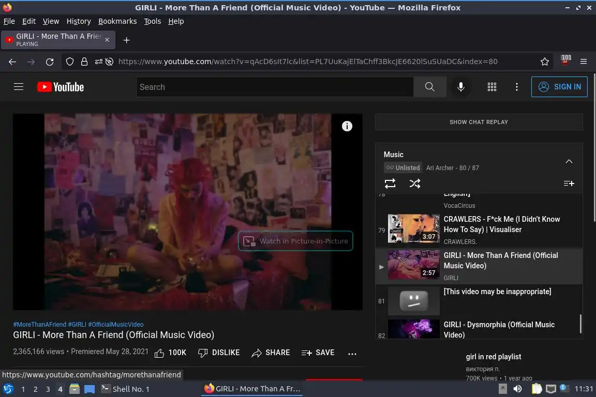596x397 pixels.
Task: Click Watch in Picture-in-Picture overlay
Action: (x=295, y=241)
